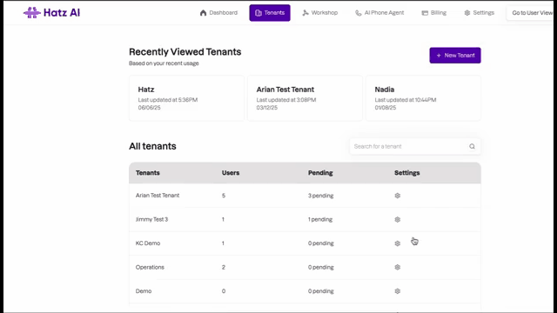Viewport: 557px width, 313px height.
Task: Click user count 5 for Arian Test Tenant
Action: (x=224, y=196)
